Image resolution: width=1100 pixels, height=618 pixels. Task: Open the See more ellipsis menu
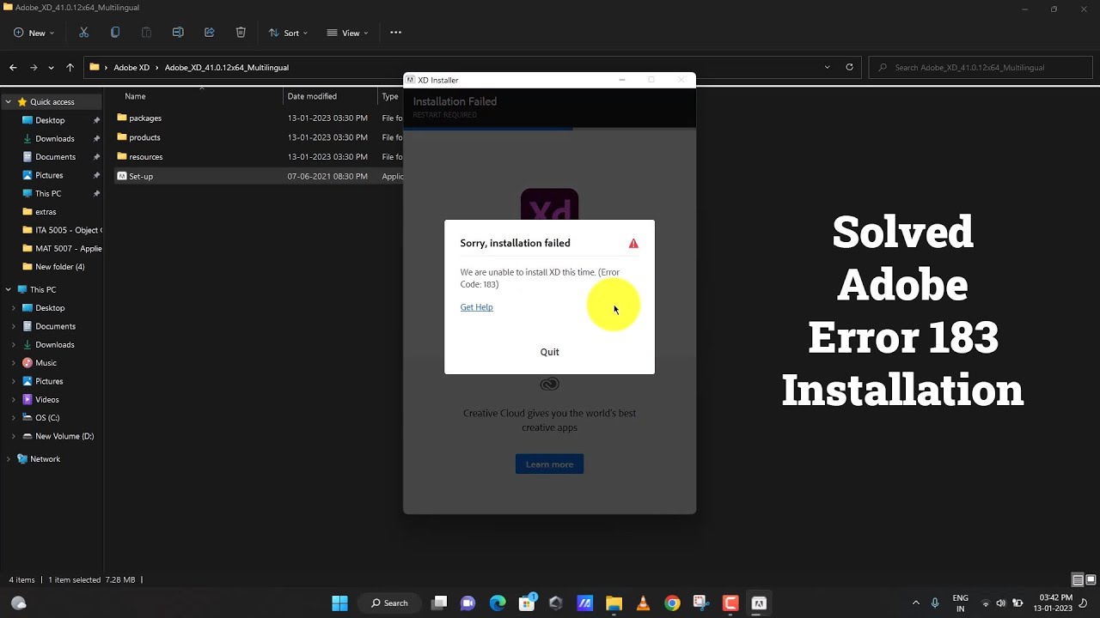tap(395, 33)
